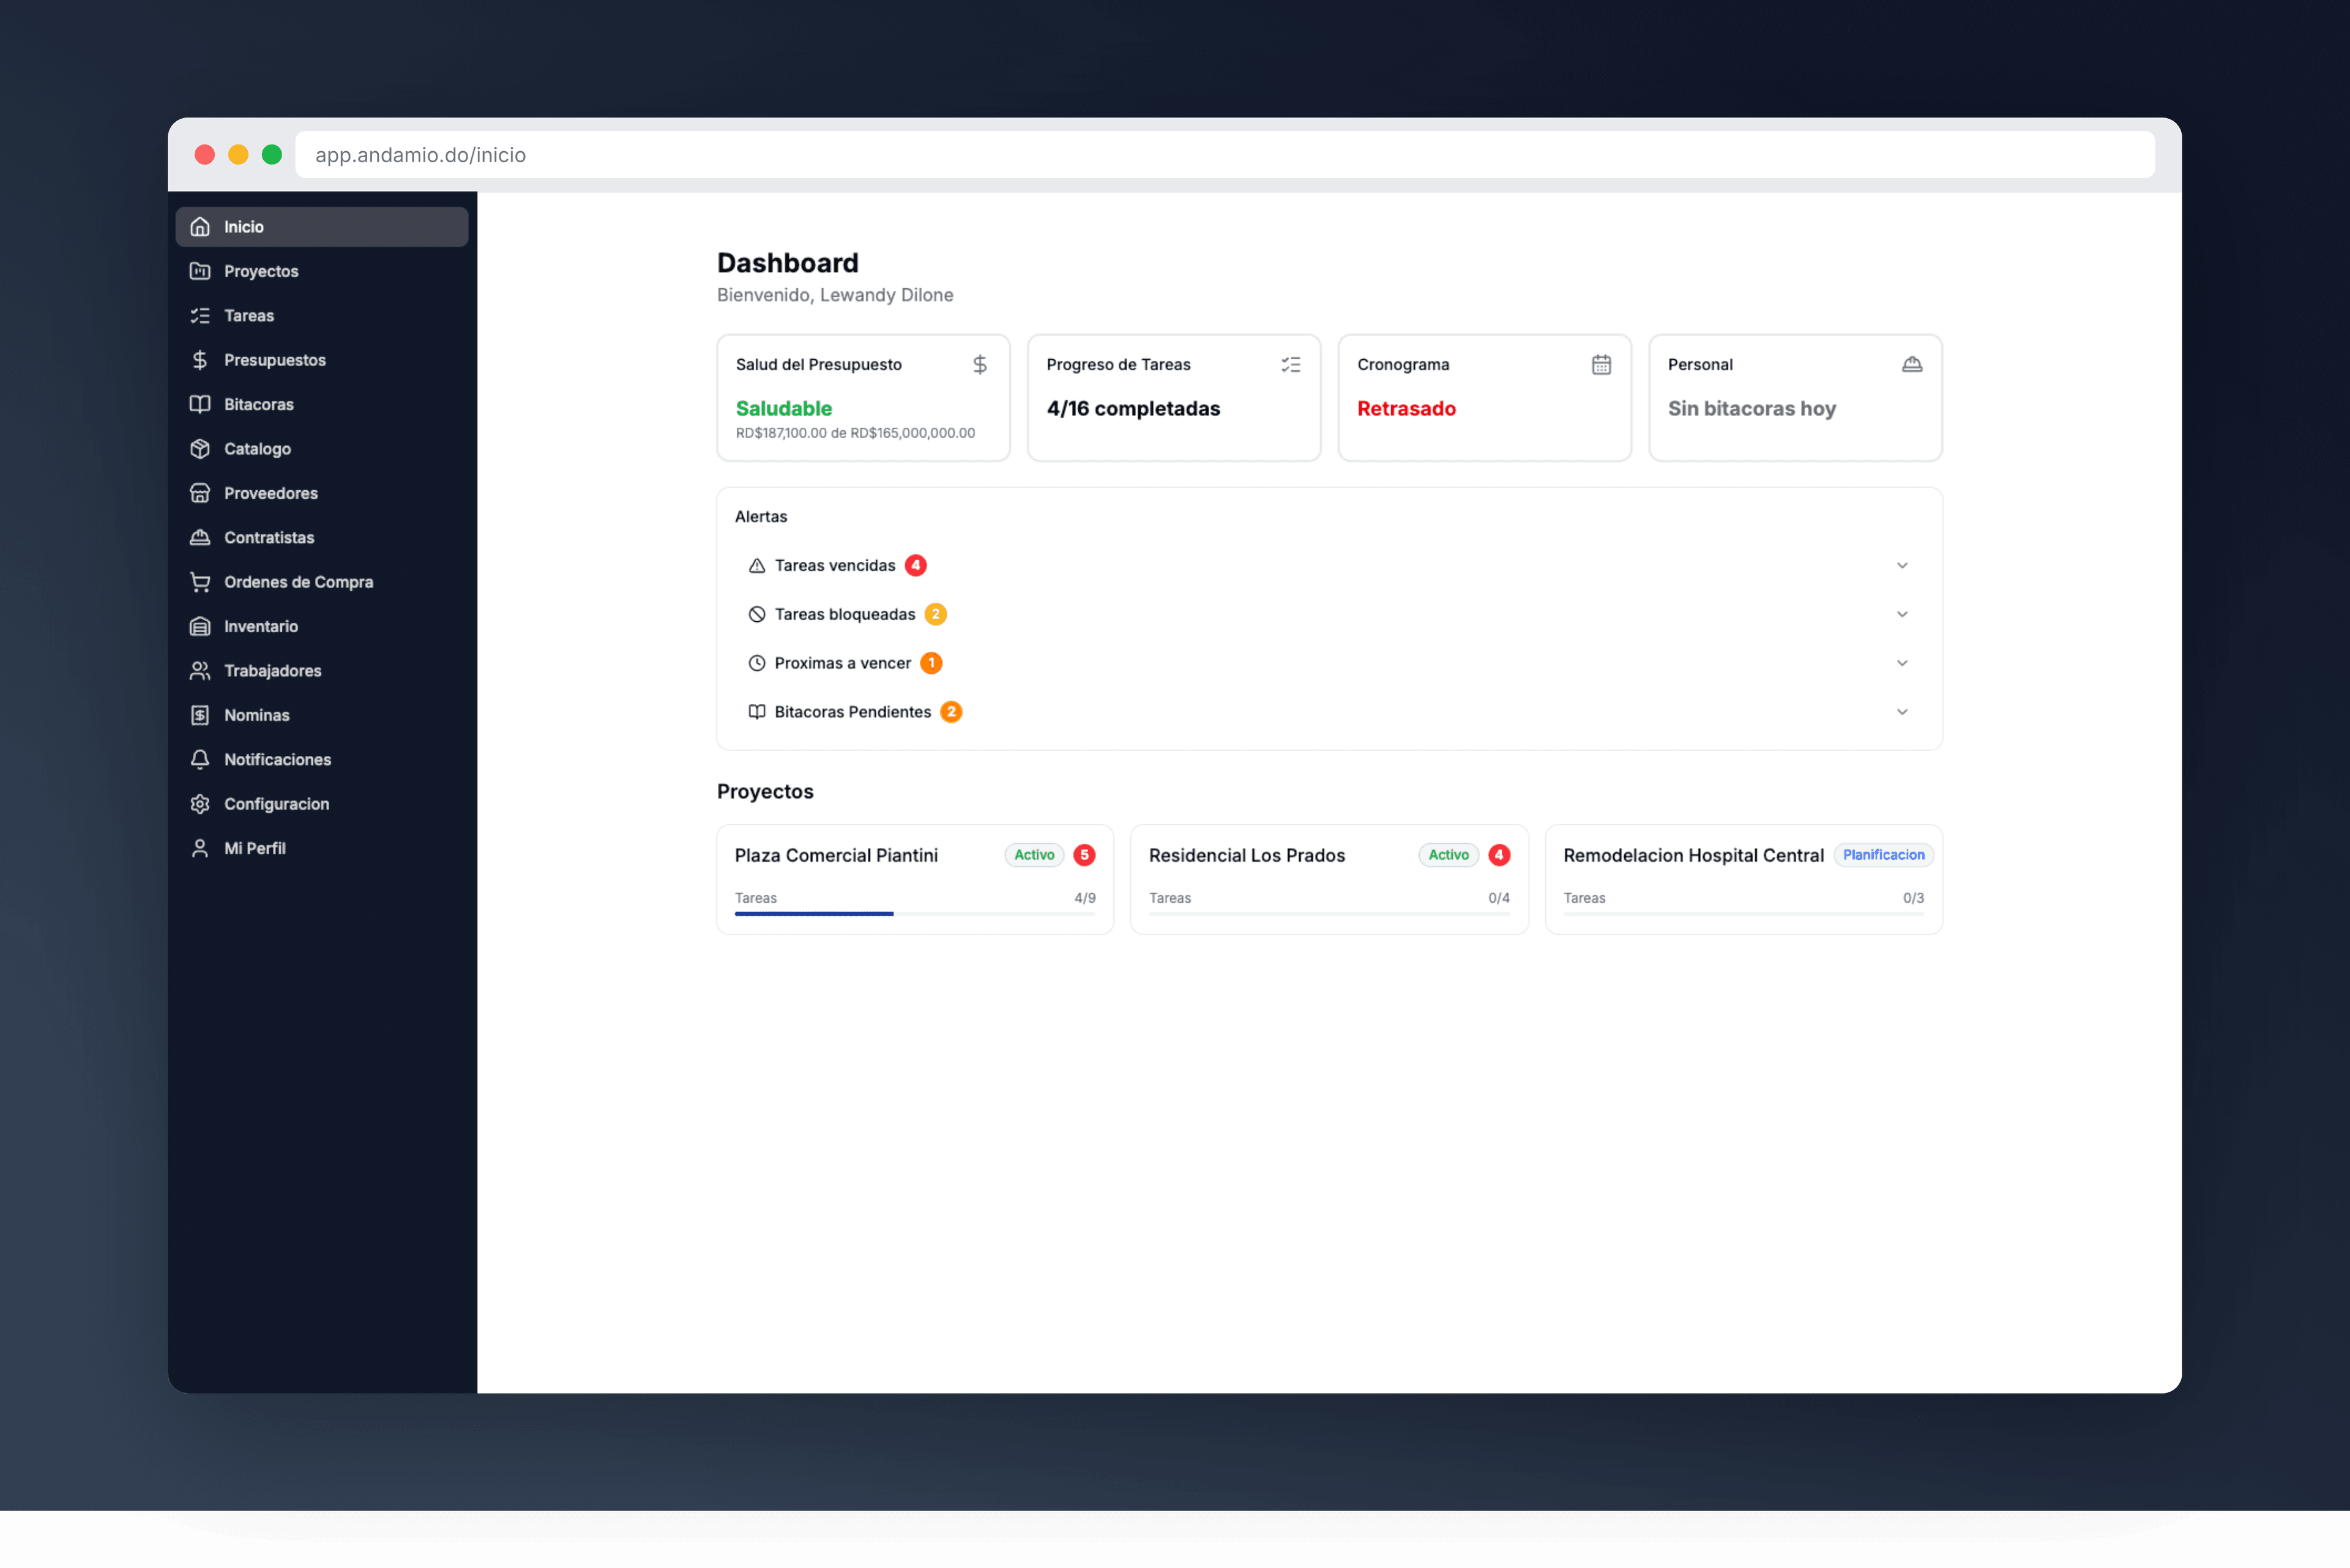Navigate to Presupuestos in sidebar
This screenshot has height=1568, width=2350.
point(322,360)
